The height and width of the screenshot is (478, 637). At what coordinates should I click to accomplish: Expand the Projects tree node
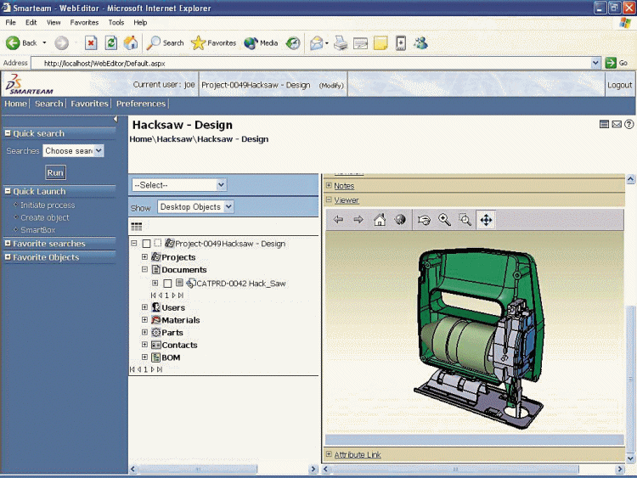click(x=144, y=256)
